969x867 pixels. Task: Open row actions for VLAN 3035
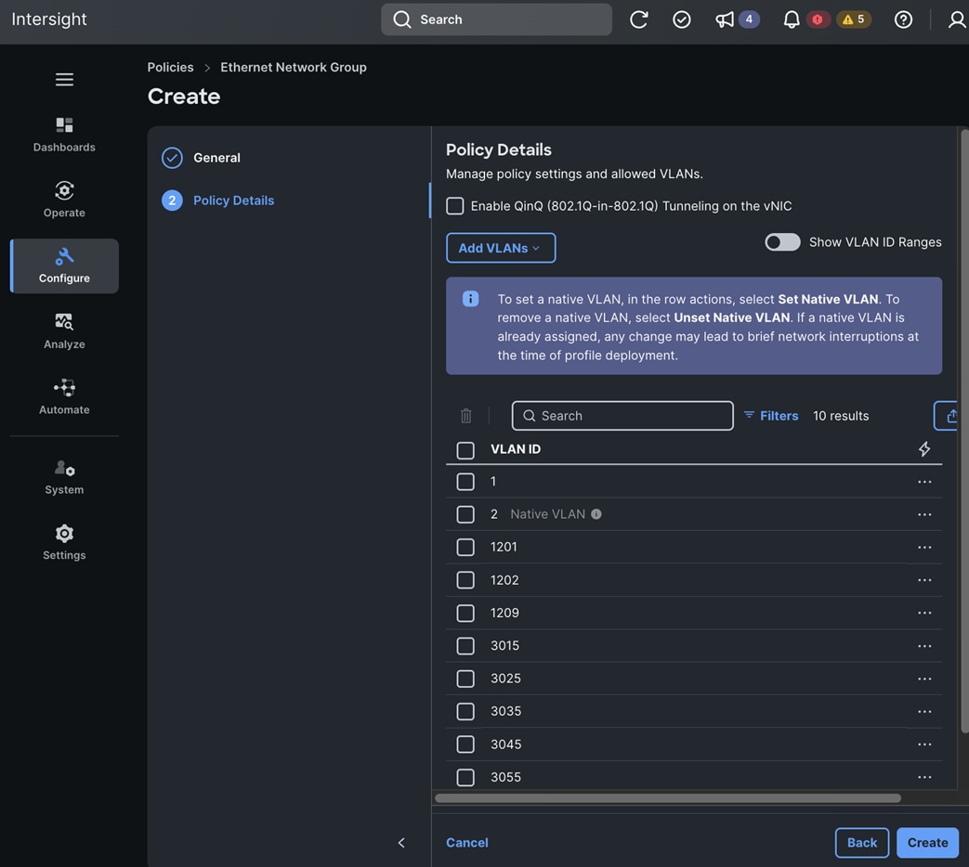923,711
